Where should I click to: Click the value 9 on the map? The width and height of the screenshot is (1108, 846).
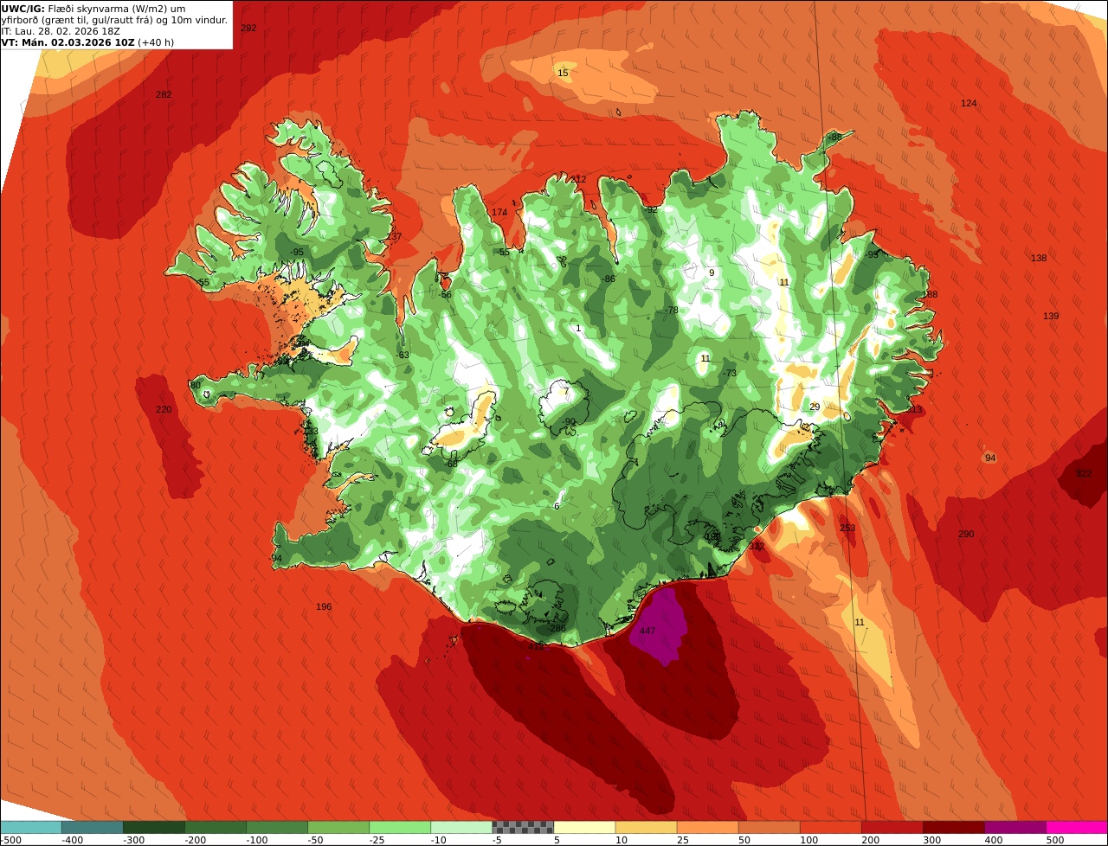(712, 273)
